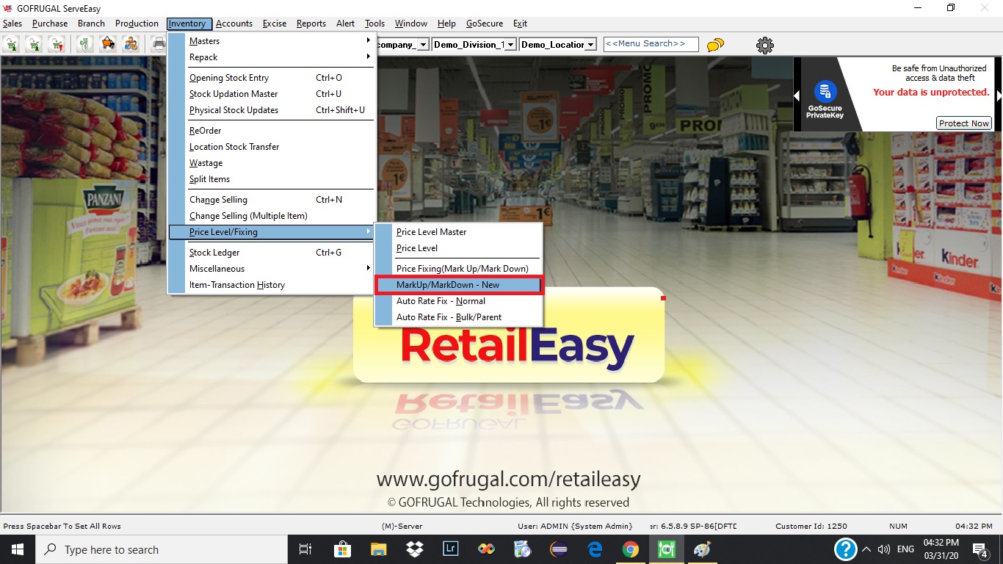This screenshot has width=1003, height=564.
Task: Show next ad with right arrow
Action: [999, 95]
